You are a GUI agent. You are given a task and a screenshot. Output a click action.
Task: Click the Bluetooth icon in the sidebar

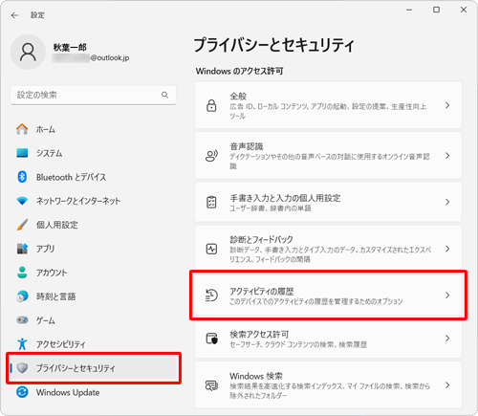(x=22, y=177)
